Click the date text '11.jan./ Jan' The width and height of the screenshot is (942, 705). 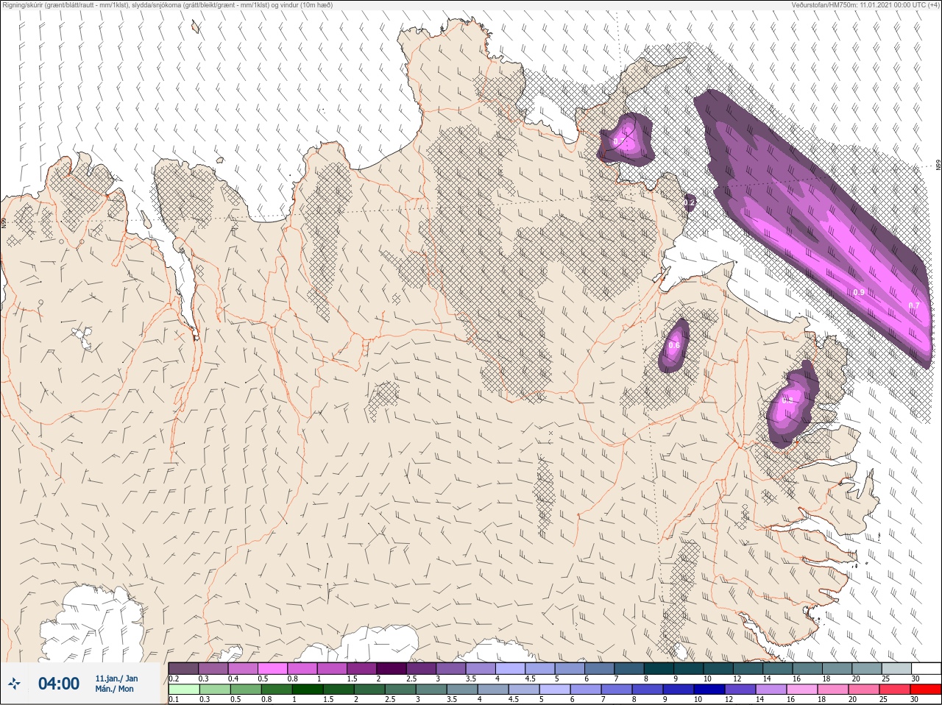click(x=116, y=679)
